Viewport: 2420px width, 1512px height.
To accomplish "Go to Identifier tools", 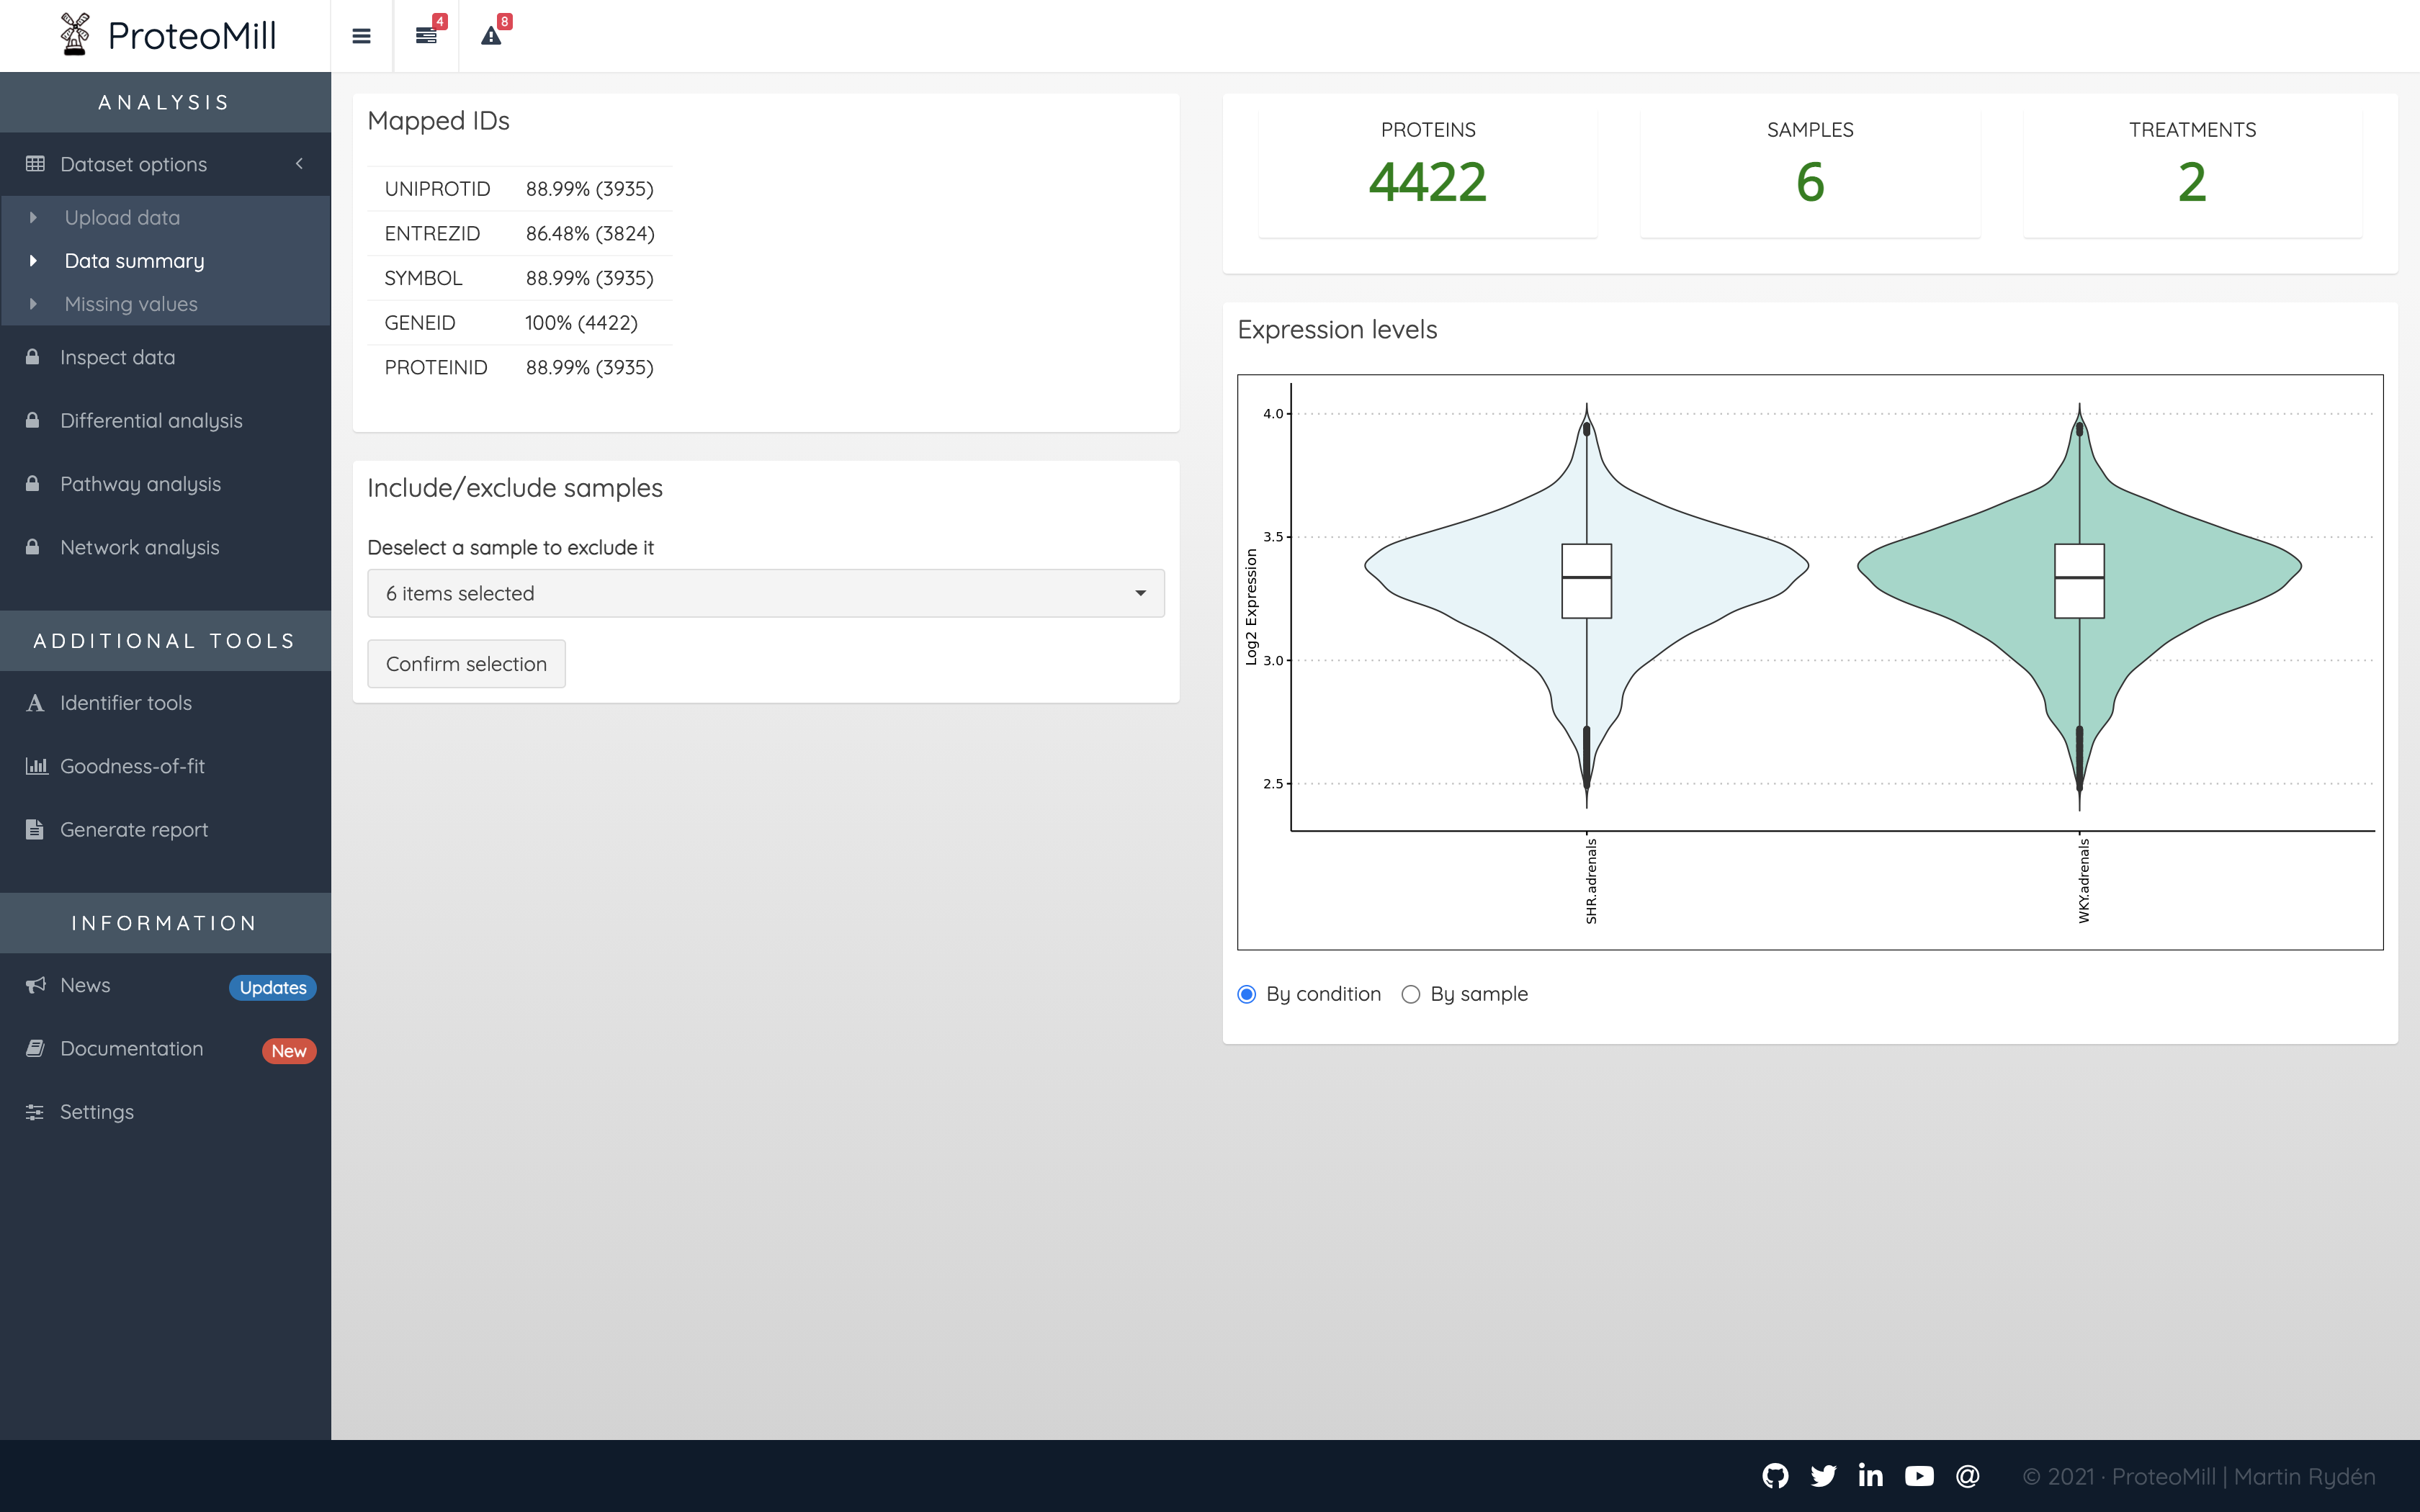I will pyautogui.click(x=125, y=703).
